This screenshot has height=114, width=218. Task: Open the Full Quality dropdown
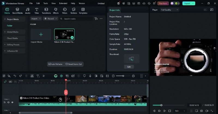click(x=169, y=10)
